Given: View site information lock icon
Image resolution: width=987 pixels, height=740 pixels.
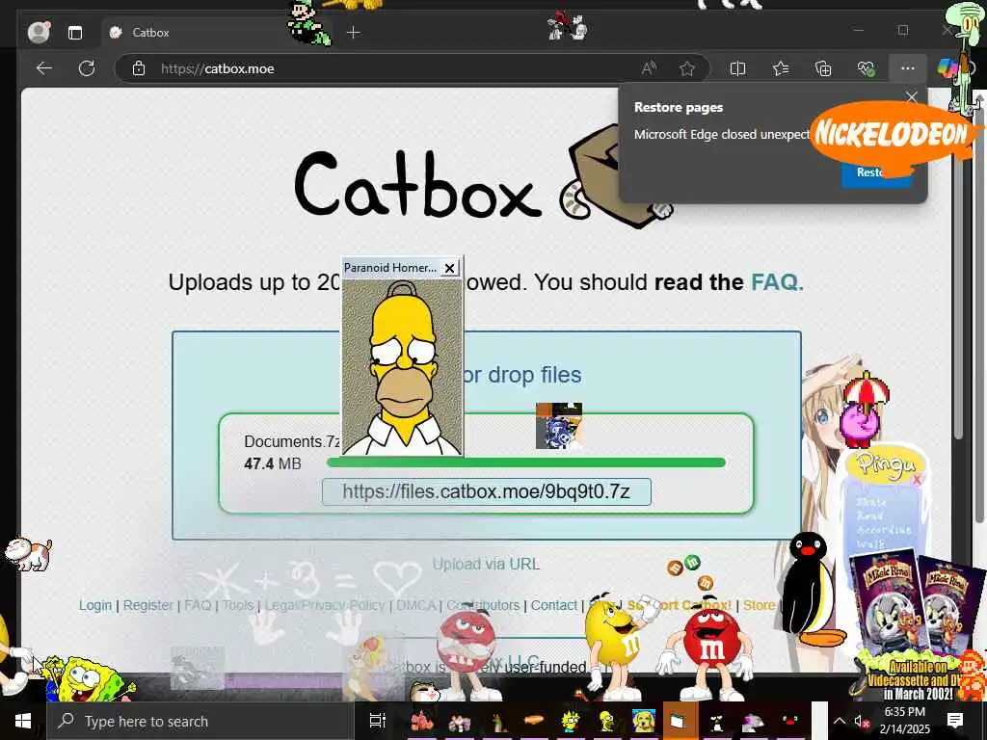Looking at the screenshot, I should (x=139, y=68).
